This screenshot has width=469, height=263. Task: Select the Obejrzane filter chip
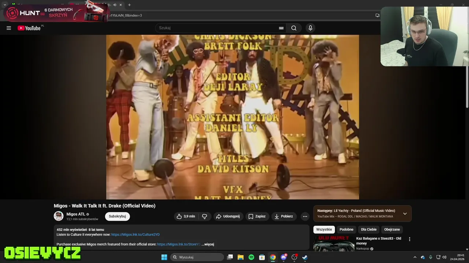(x=392, y=229)
